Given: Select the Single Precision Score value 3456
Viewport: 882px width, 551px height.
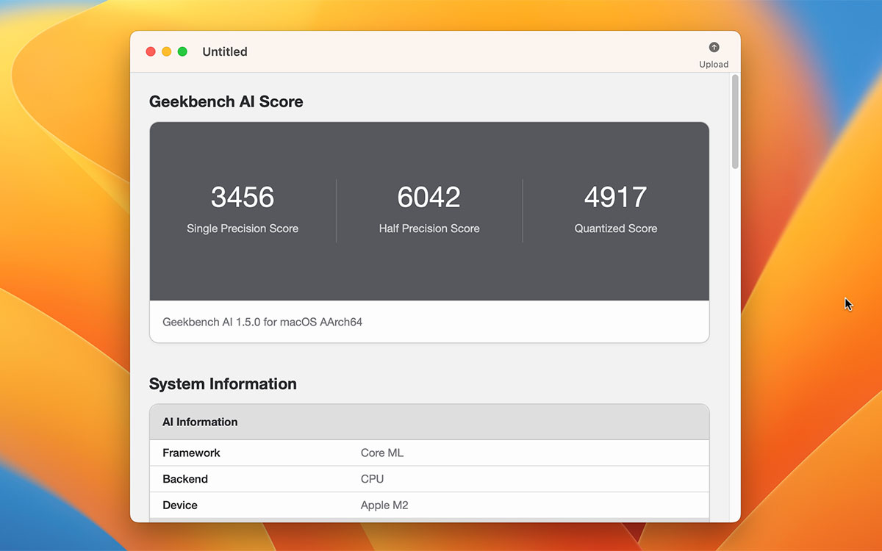Looking at the screenshot, I should (243, 197).
